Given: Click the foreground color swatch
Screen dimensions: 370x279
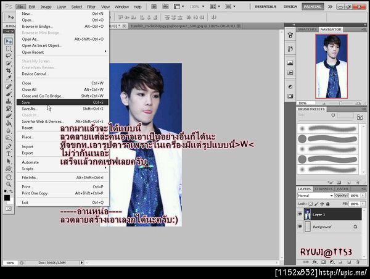Looking at the screenshot, I should click(x=7, y=198).
